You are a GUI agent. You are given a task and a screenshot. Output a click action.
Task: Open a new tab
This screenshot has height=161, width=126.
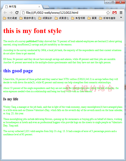click(x=46, y=7)
